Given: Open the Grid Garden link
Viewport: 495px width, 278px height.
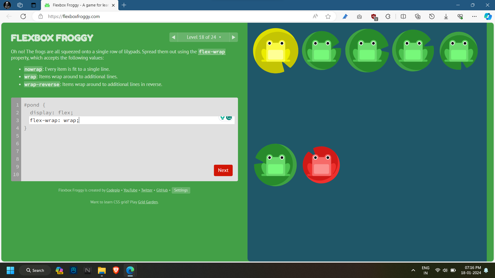Looking at the screenshot, I should click(x=148, y=202).
